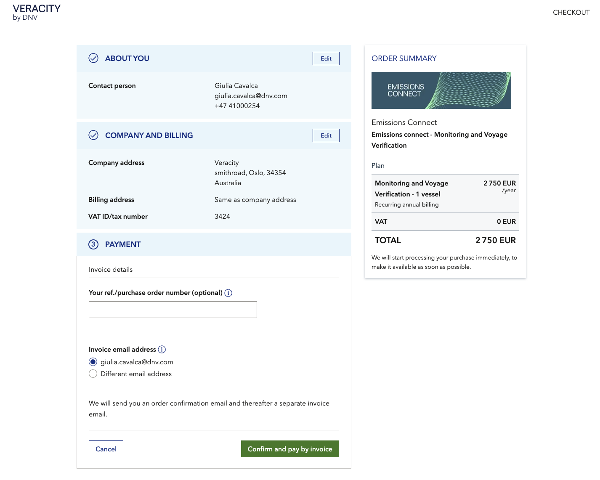Click the Veracity by DNV logo
Image resolution: width=600 pixels, height=480 pixels.
[x=37, y=13]
